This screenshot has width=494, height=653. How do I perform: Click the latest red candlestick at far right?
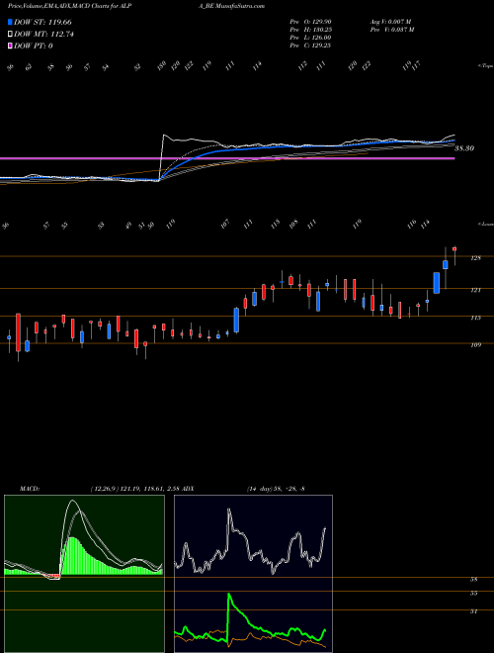[x=454, y=249]
